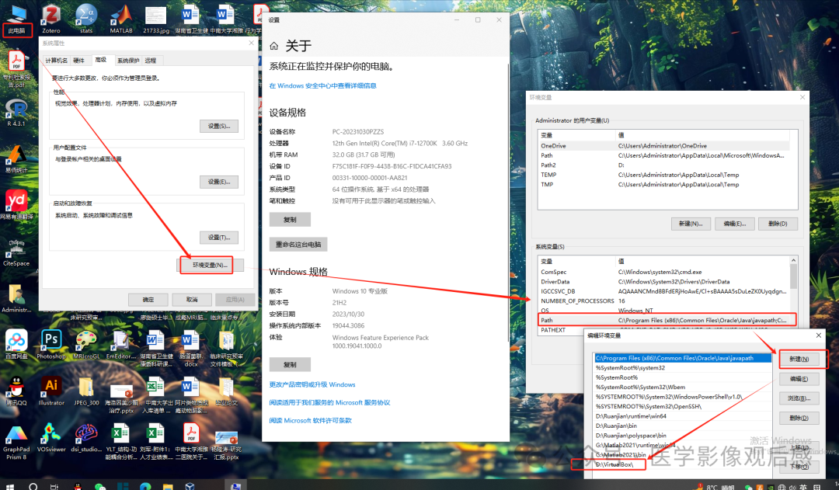Open Zotero from the desktop
The width and height of the screenshot is (839, 490).
click(x=50, y=12)
